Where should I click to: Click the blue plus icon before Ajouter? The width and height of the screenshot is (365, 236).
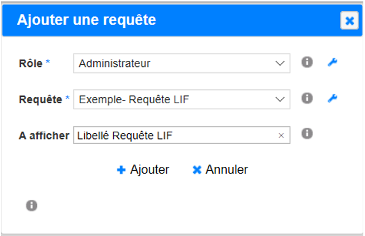121,170
